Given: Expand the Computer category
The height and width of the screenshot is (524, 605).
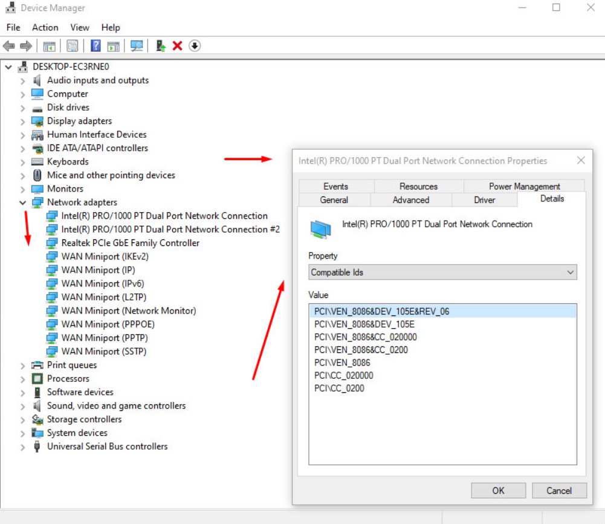Looking at the screenshot, I should (x=23, y=94).
